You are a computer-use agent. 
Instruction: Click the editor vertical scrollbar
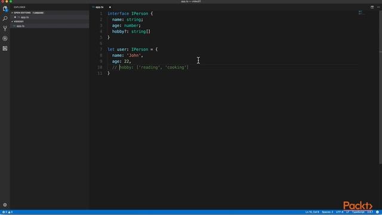click(x=381, y=88)
